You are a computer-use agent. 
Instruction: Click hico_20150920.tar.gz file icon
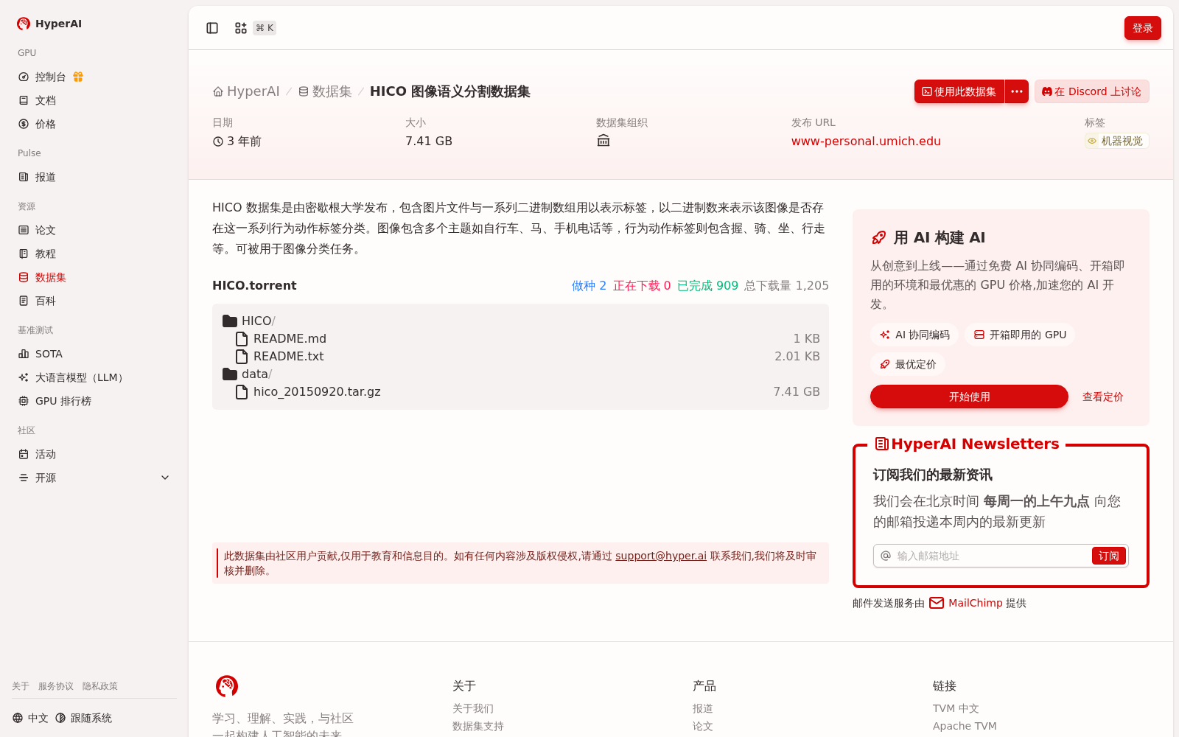(x=241, y=391)
